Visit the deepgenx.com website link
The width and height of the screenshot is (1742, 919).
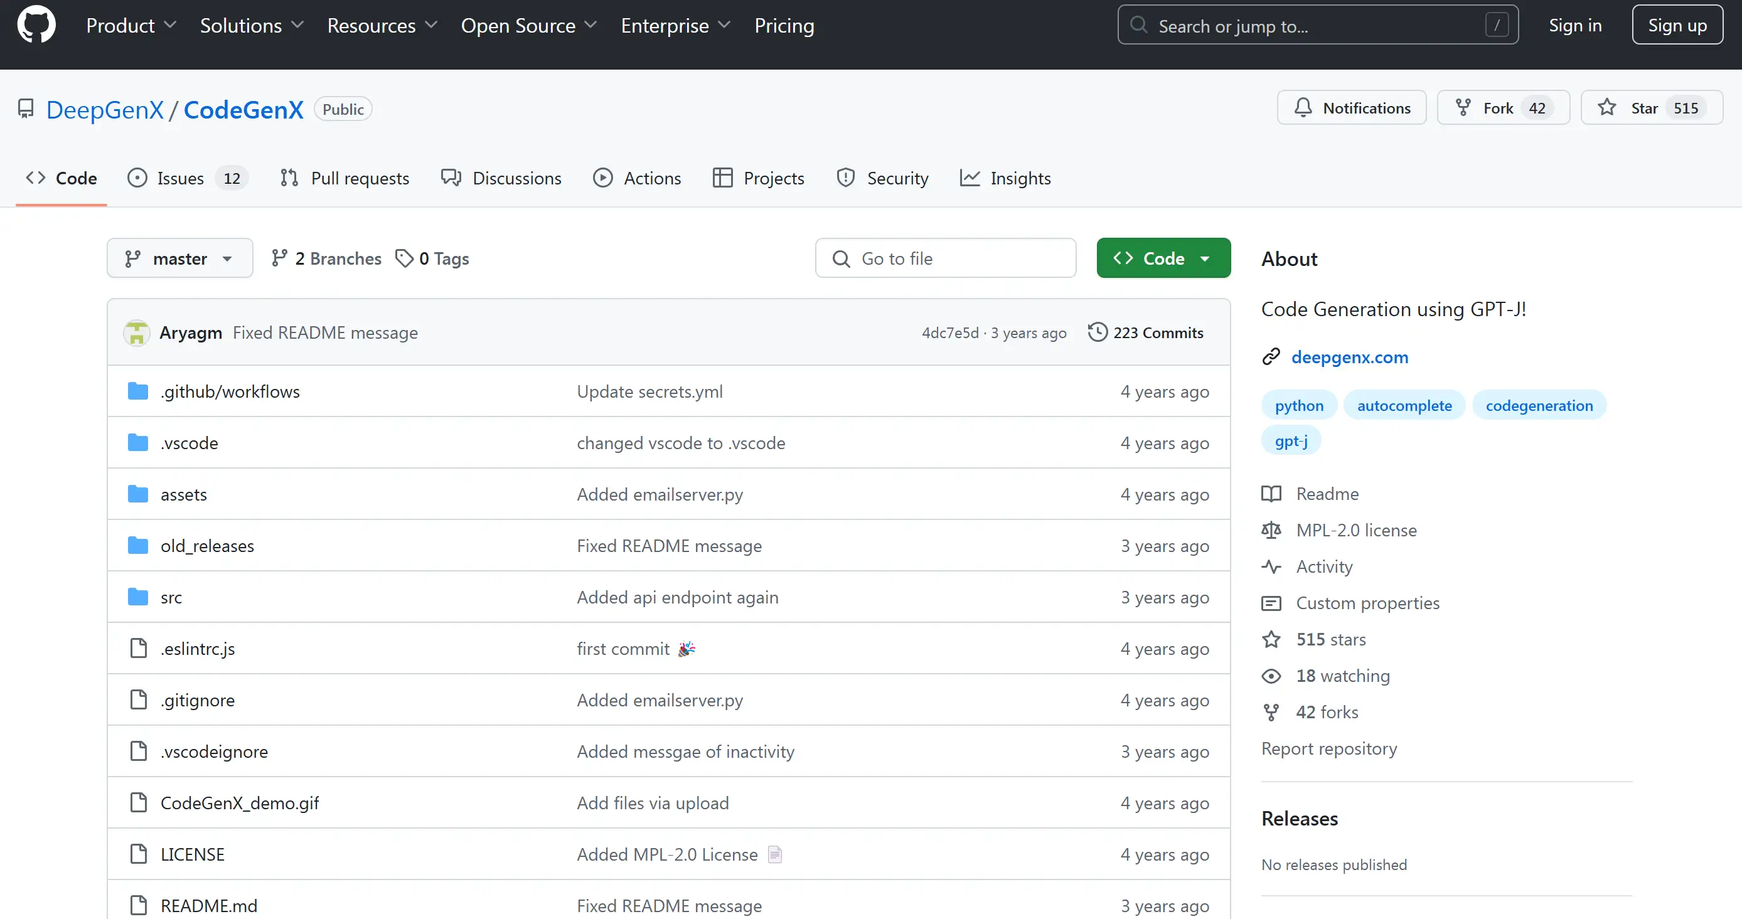(x=1350, y=357)
